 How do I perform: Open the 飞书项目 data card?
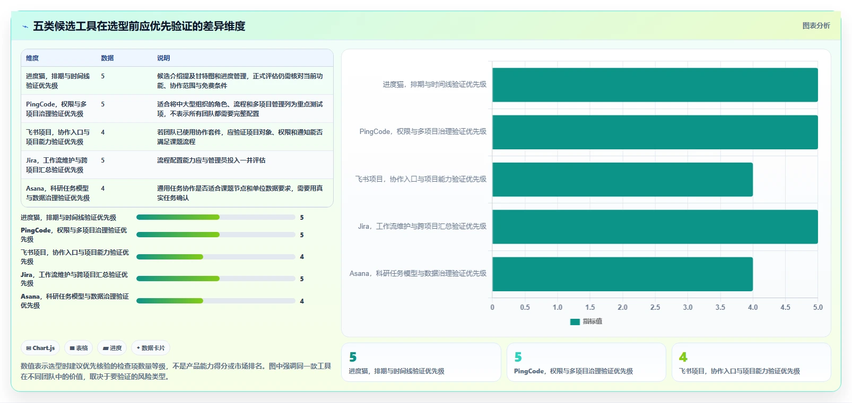coord(751,362)
